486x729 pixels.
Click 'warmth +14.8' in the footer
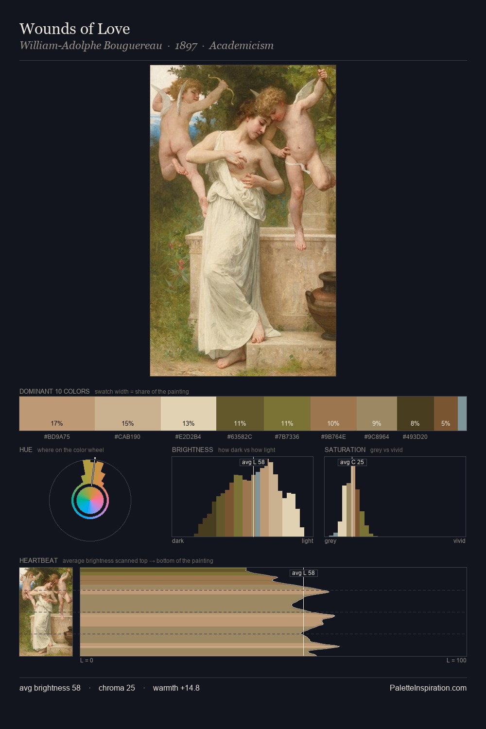(x=176, y=688)
